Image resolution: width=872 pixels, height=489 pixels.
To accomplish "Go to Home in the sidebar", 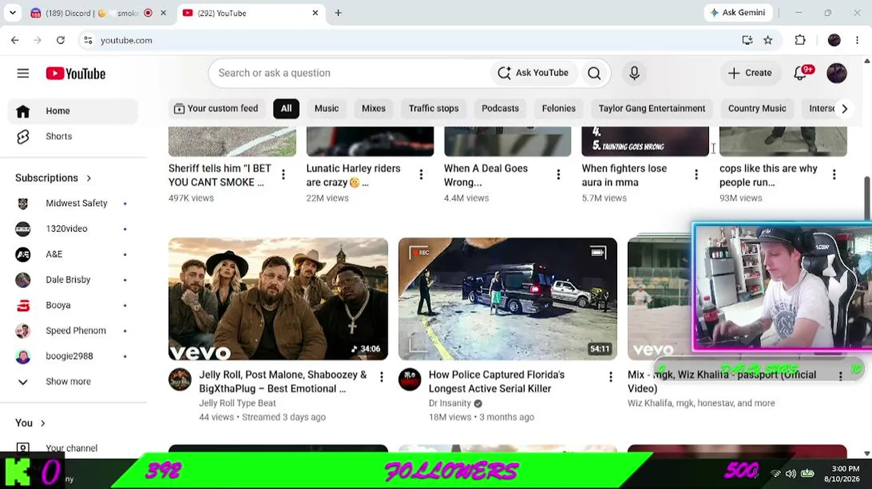I will tap(73, 111).
